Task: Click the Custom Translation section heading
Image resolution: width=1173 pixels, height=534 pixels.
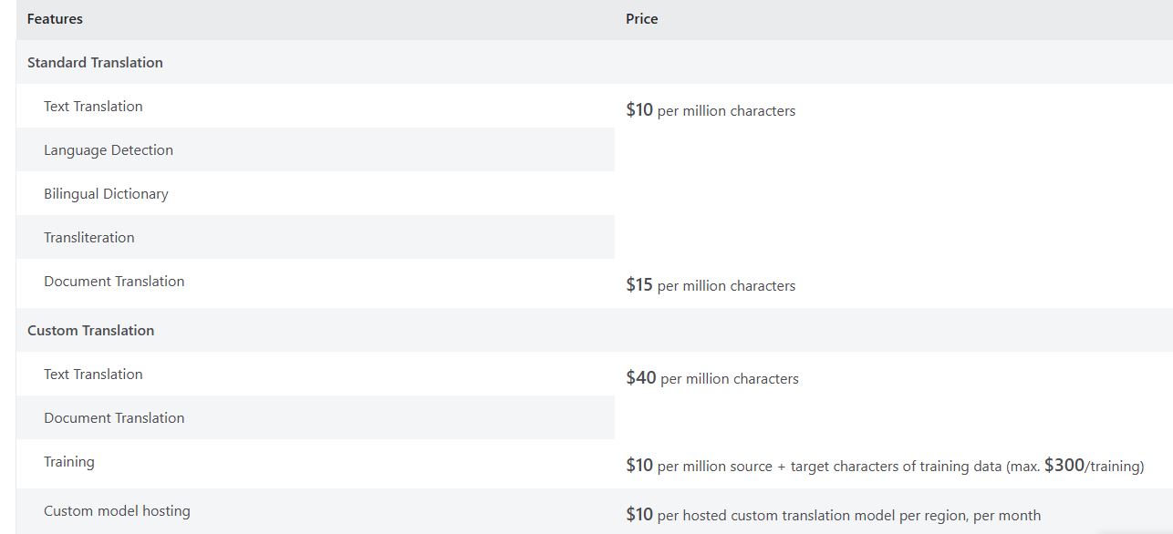Action: click(x=90, y=331)
